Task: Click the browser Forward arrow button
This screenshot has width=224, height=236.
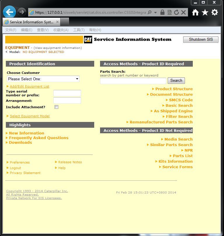Action: coord(22,12)
